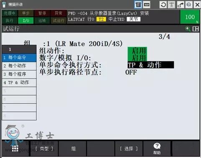
Task: Click the greyed robot icon in title bar
Action: (171, 5)
